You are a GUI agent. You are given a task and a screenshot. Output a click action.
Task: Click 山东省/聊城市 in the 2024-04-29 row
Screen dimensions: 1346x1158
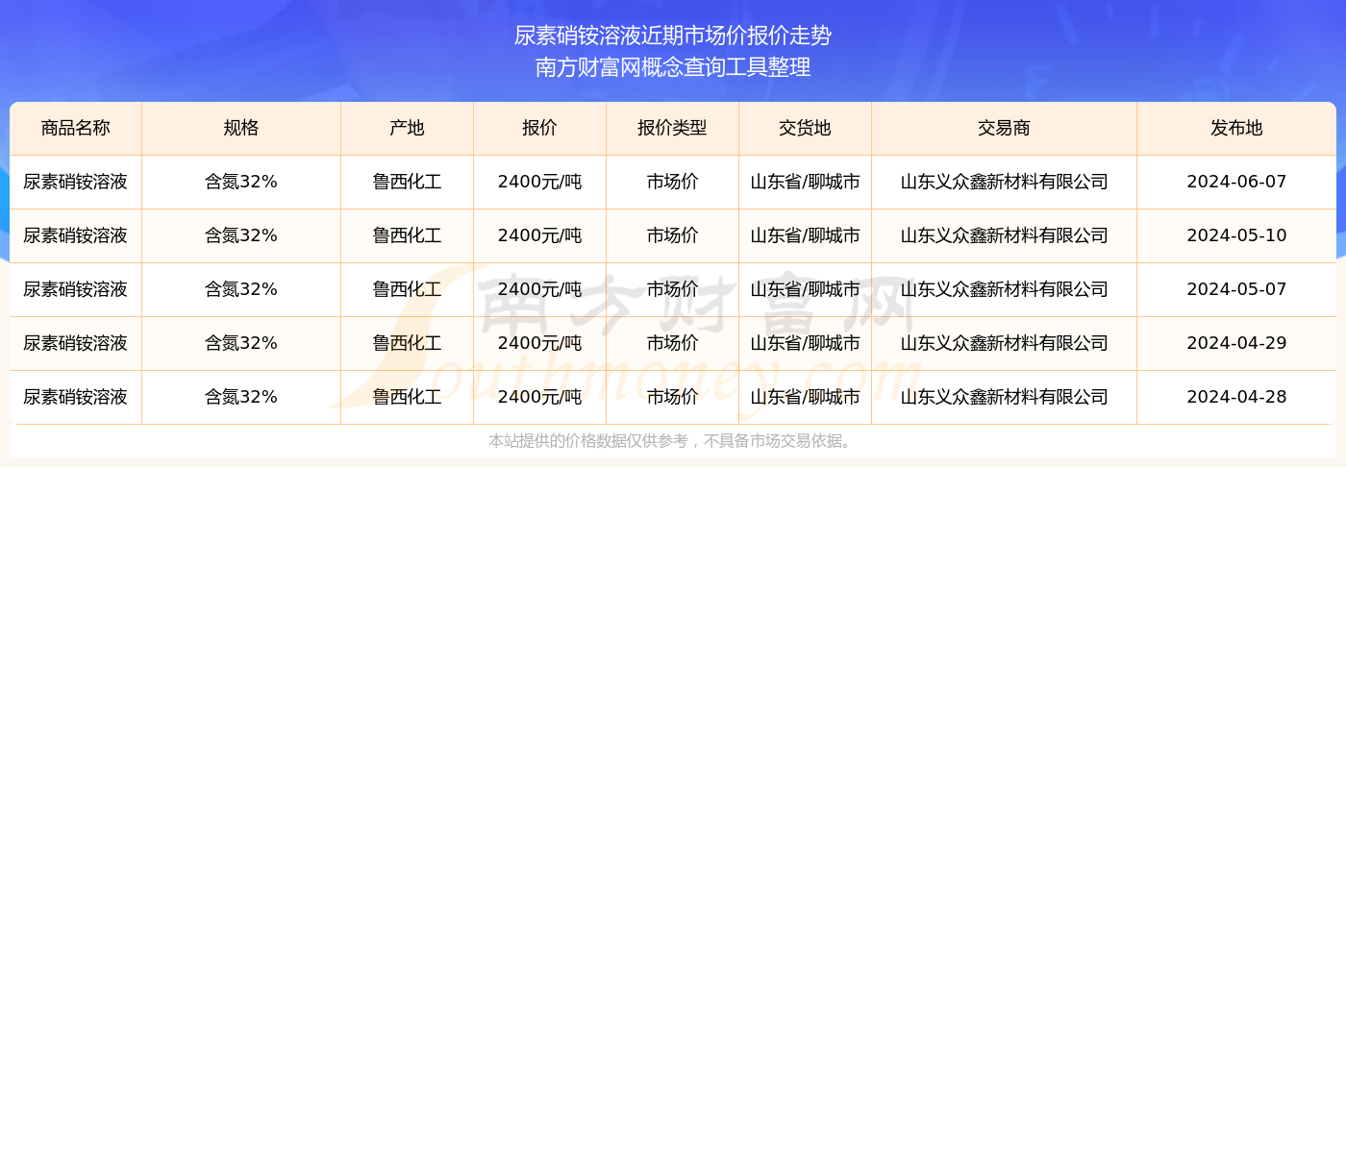pyautogui.click(x=805, y=343)
